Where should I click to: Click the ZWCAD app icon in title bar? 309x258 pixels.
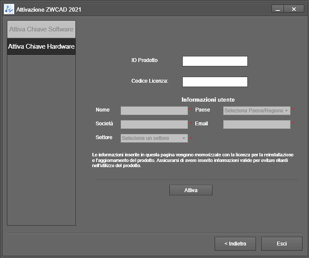pyautogui.click(x=9, y=9)
